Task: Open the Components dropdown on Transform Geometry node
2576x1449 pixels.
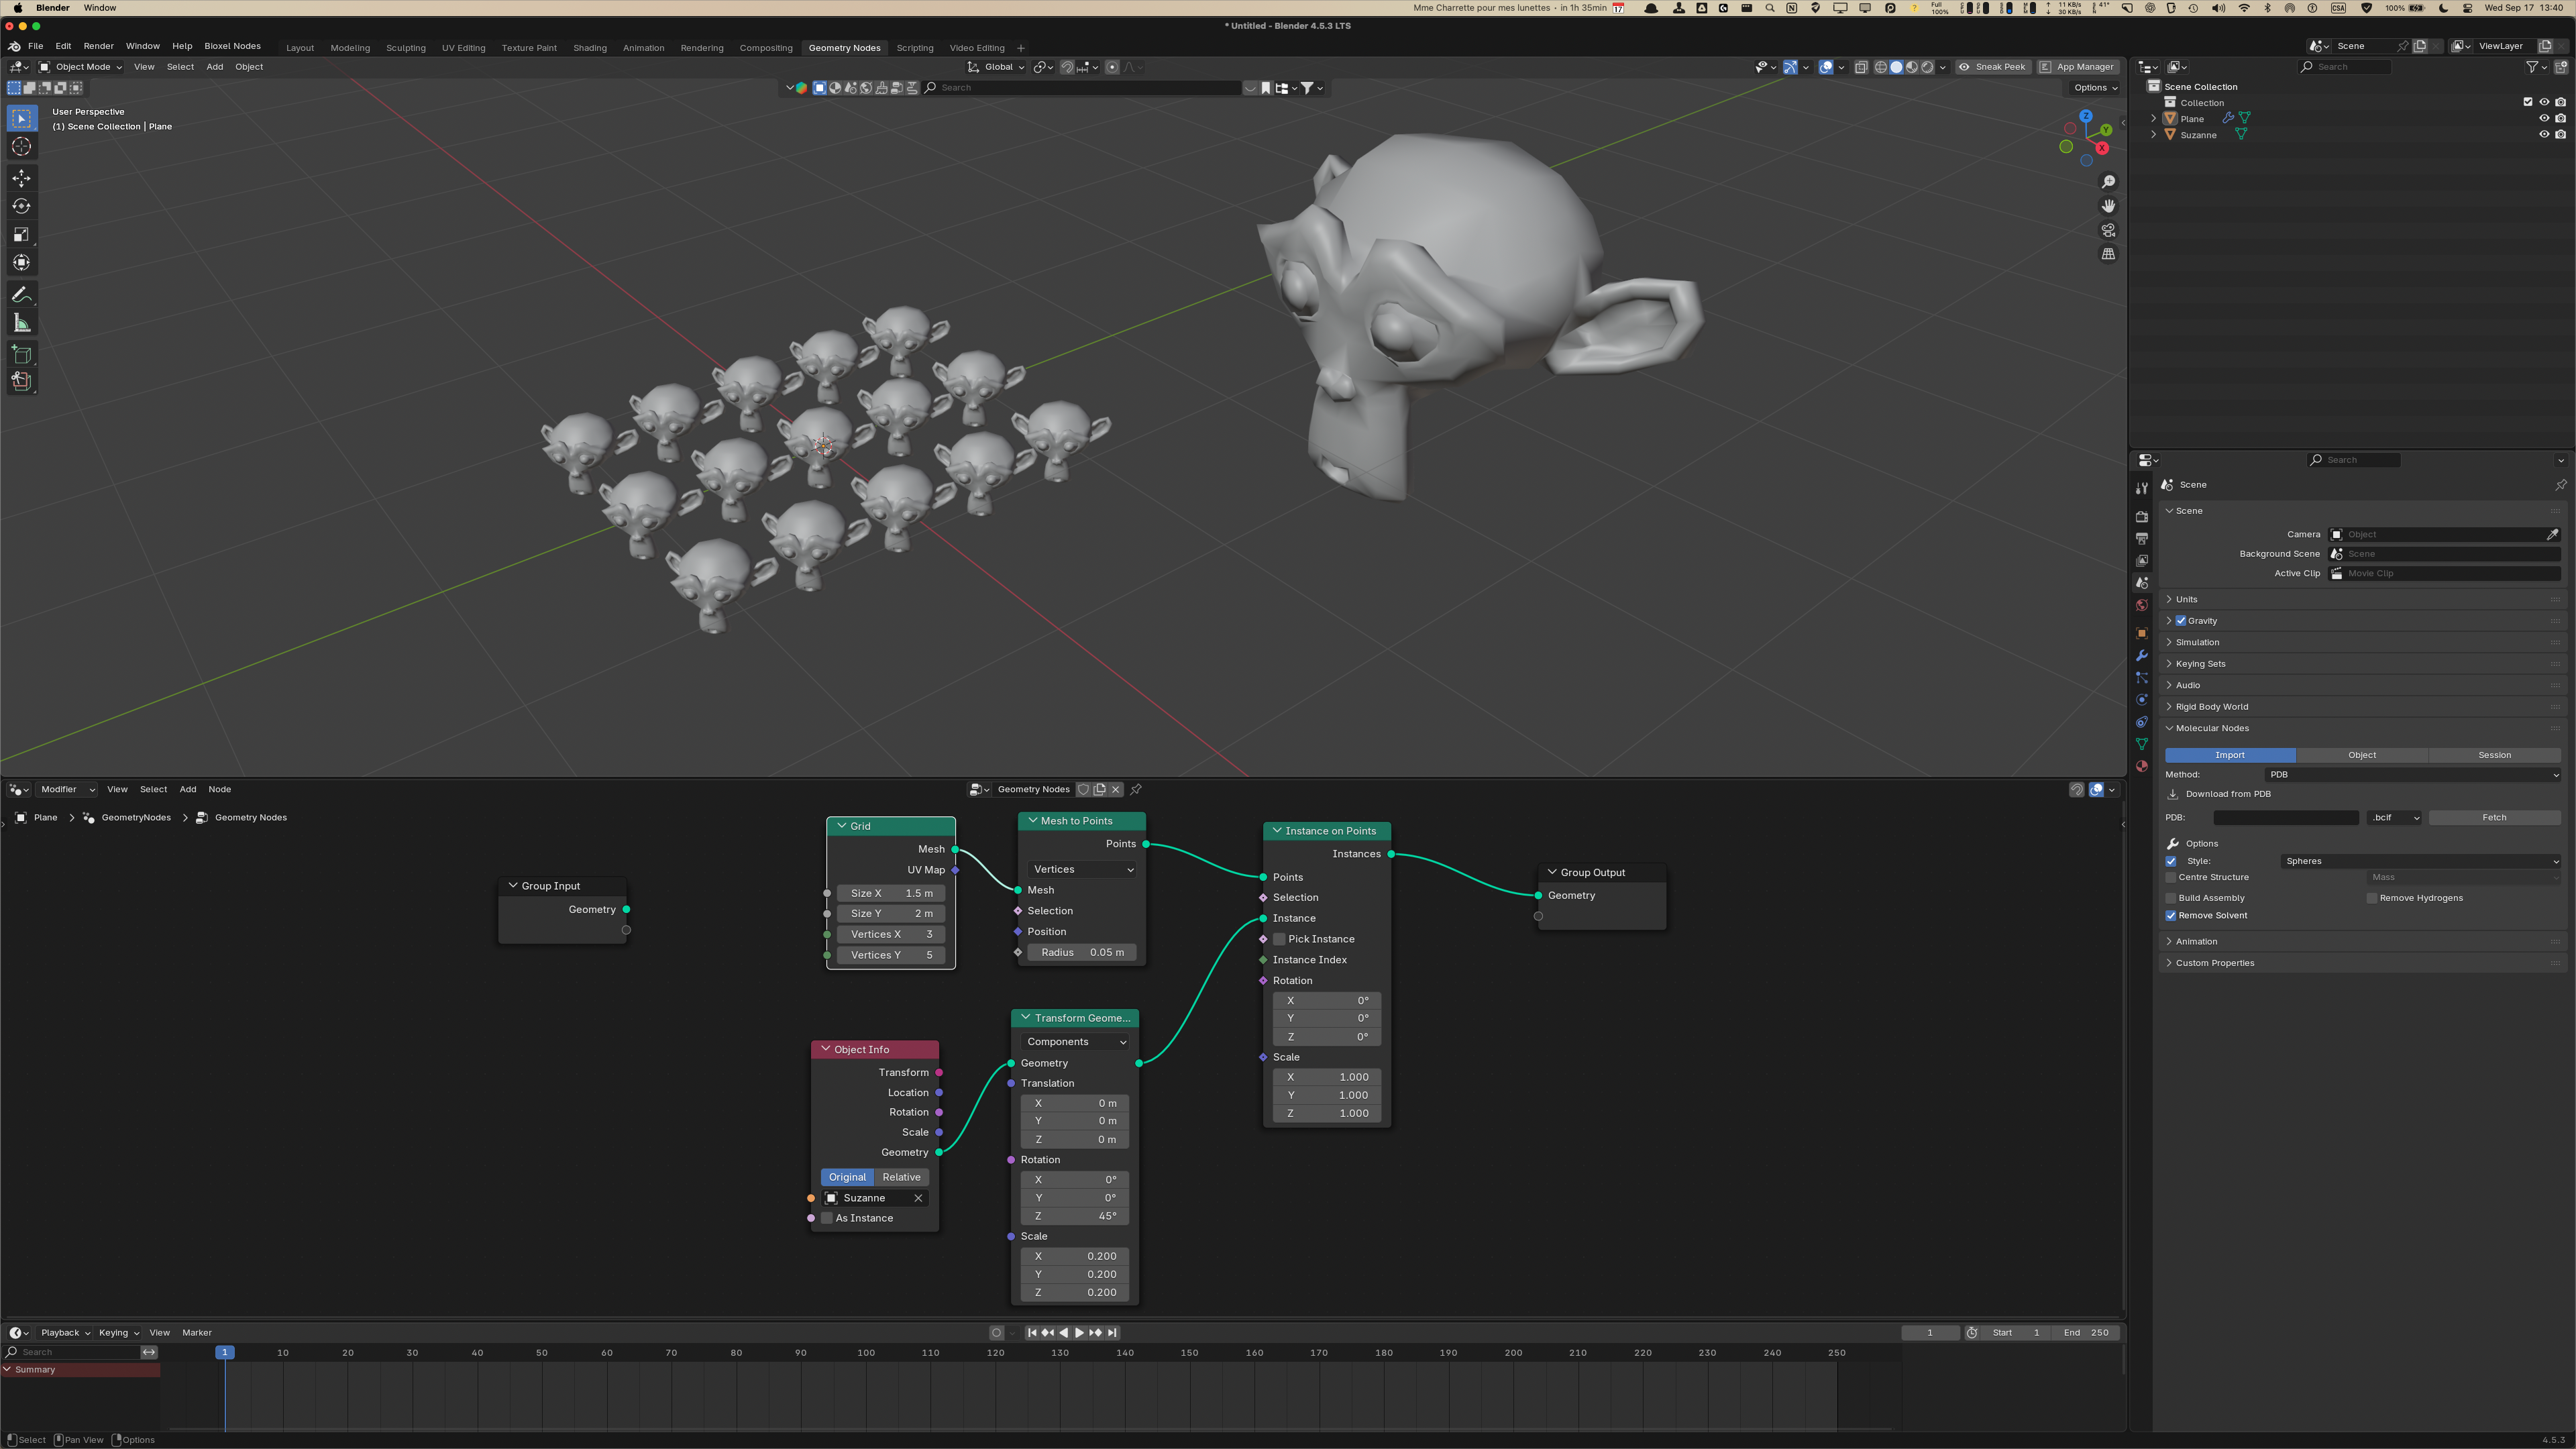Action: [1075, 1042]
